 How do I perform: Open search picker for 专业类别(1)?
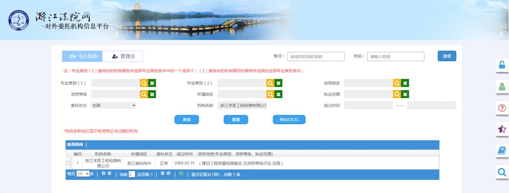pyautogui.click(x=144, y=83)
